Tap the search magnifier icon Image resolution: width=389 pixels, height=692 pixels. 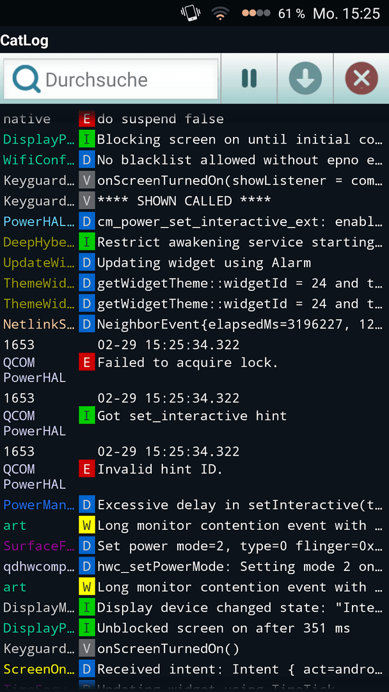(x=26, y=79)
